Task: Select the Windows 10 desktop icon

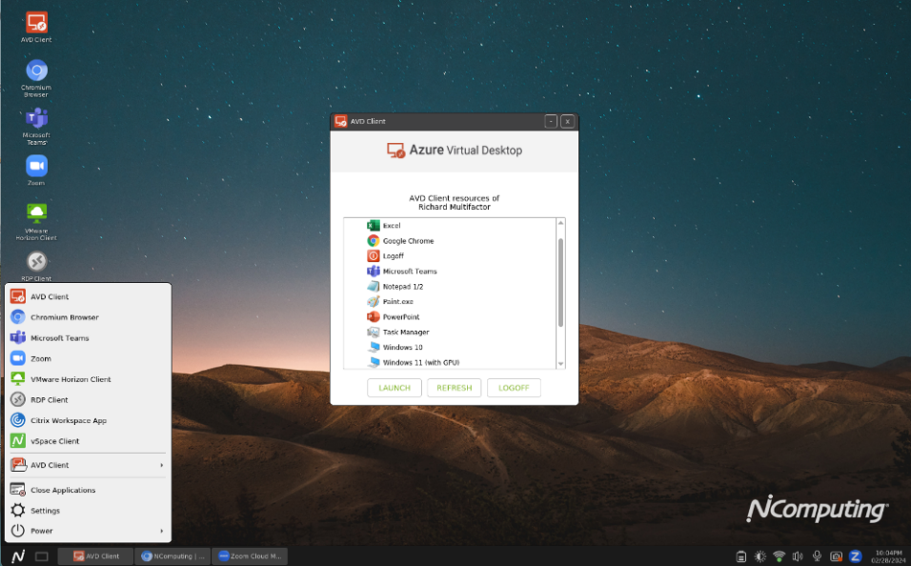Action: pos(373,347)
